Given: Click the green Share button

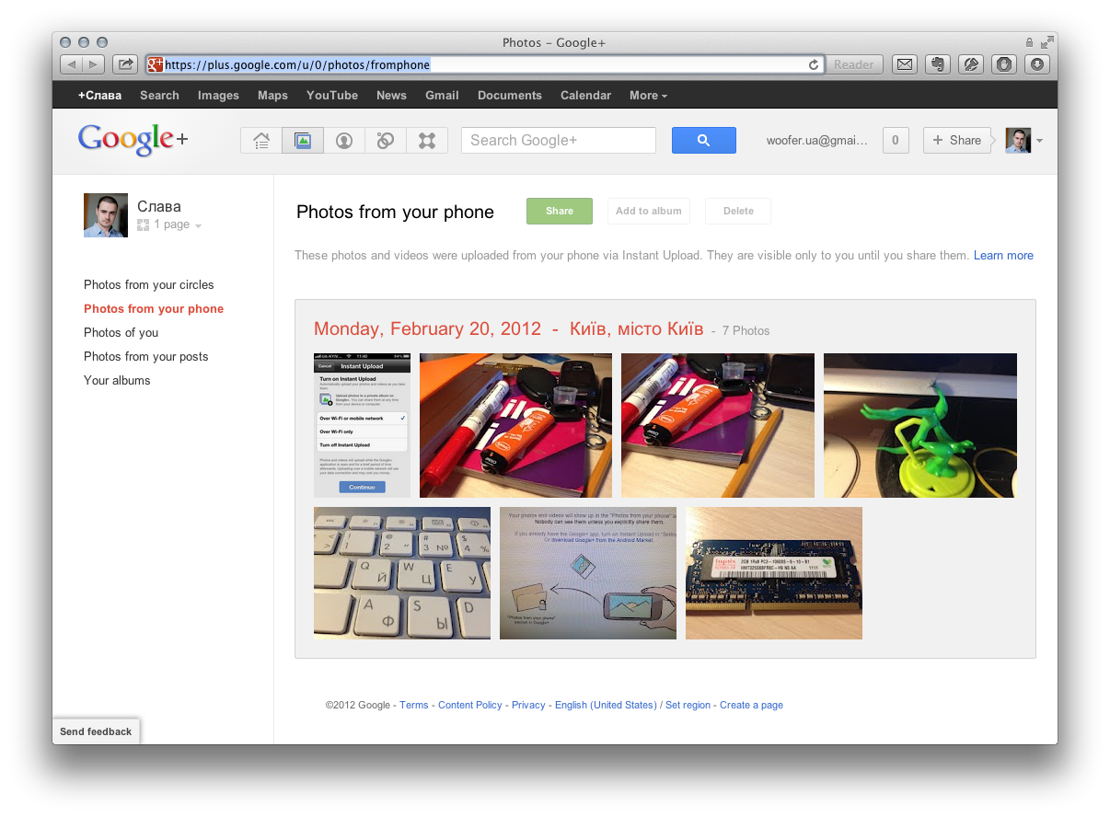Looking at the screenshot, I should [559, 211].
